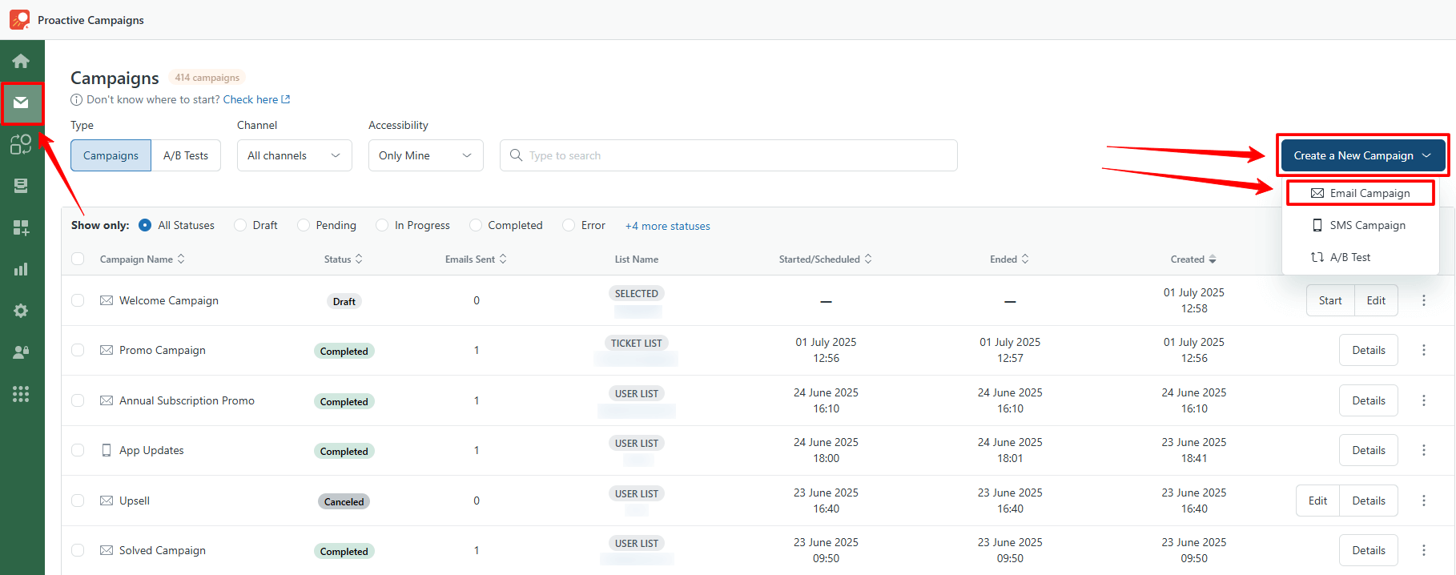
Task: Open settings gear in sidebar
Action: [x=21, y=311]
